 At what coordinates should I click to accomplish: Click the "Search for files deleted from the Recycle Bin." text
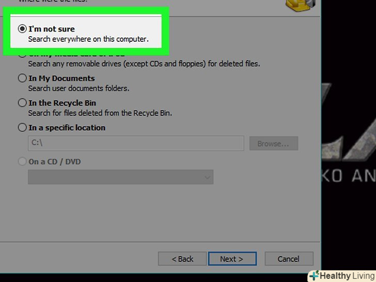pos(100,113)
